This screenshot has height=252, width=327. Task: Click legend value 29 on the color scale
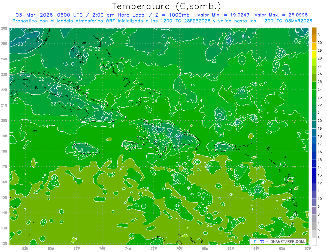[x=320, y=51]
